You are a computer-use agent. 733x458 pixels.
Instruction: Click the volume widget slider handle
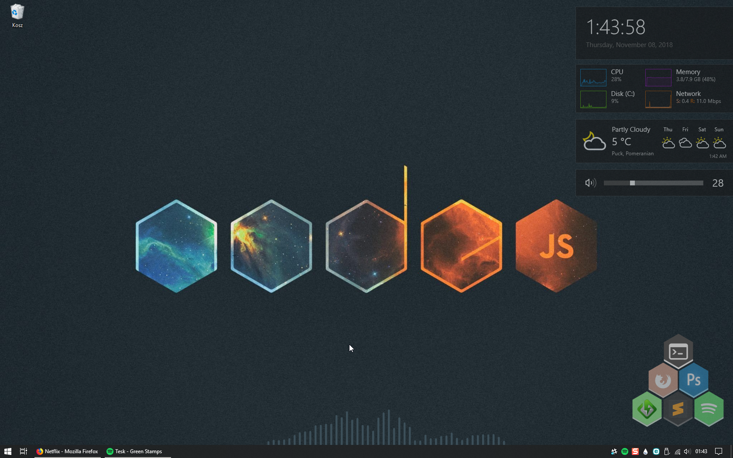(x=632, y=183)
